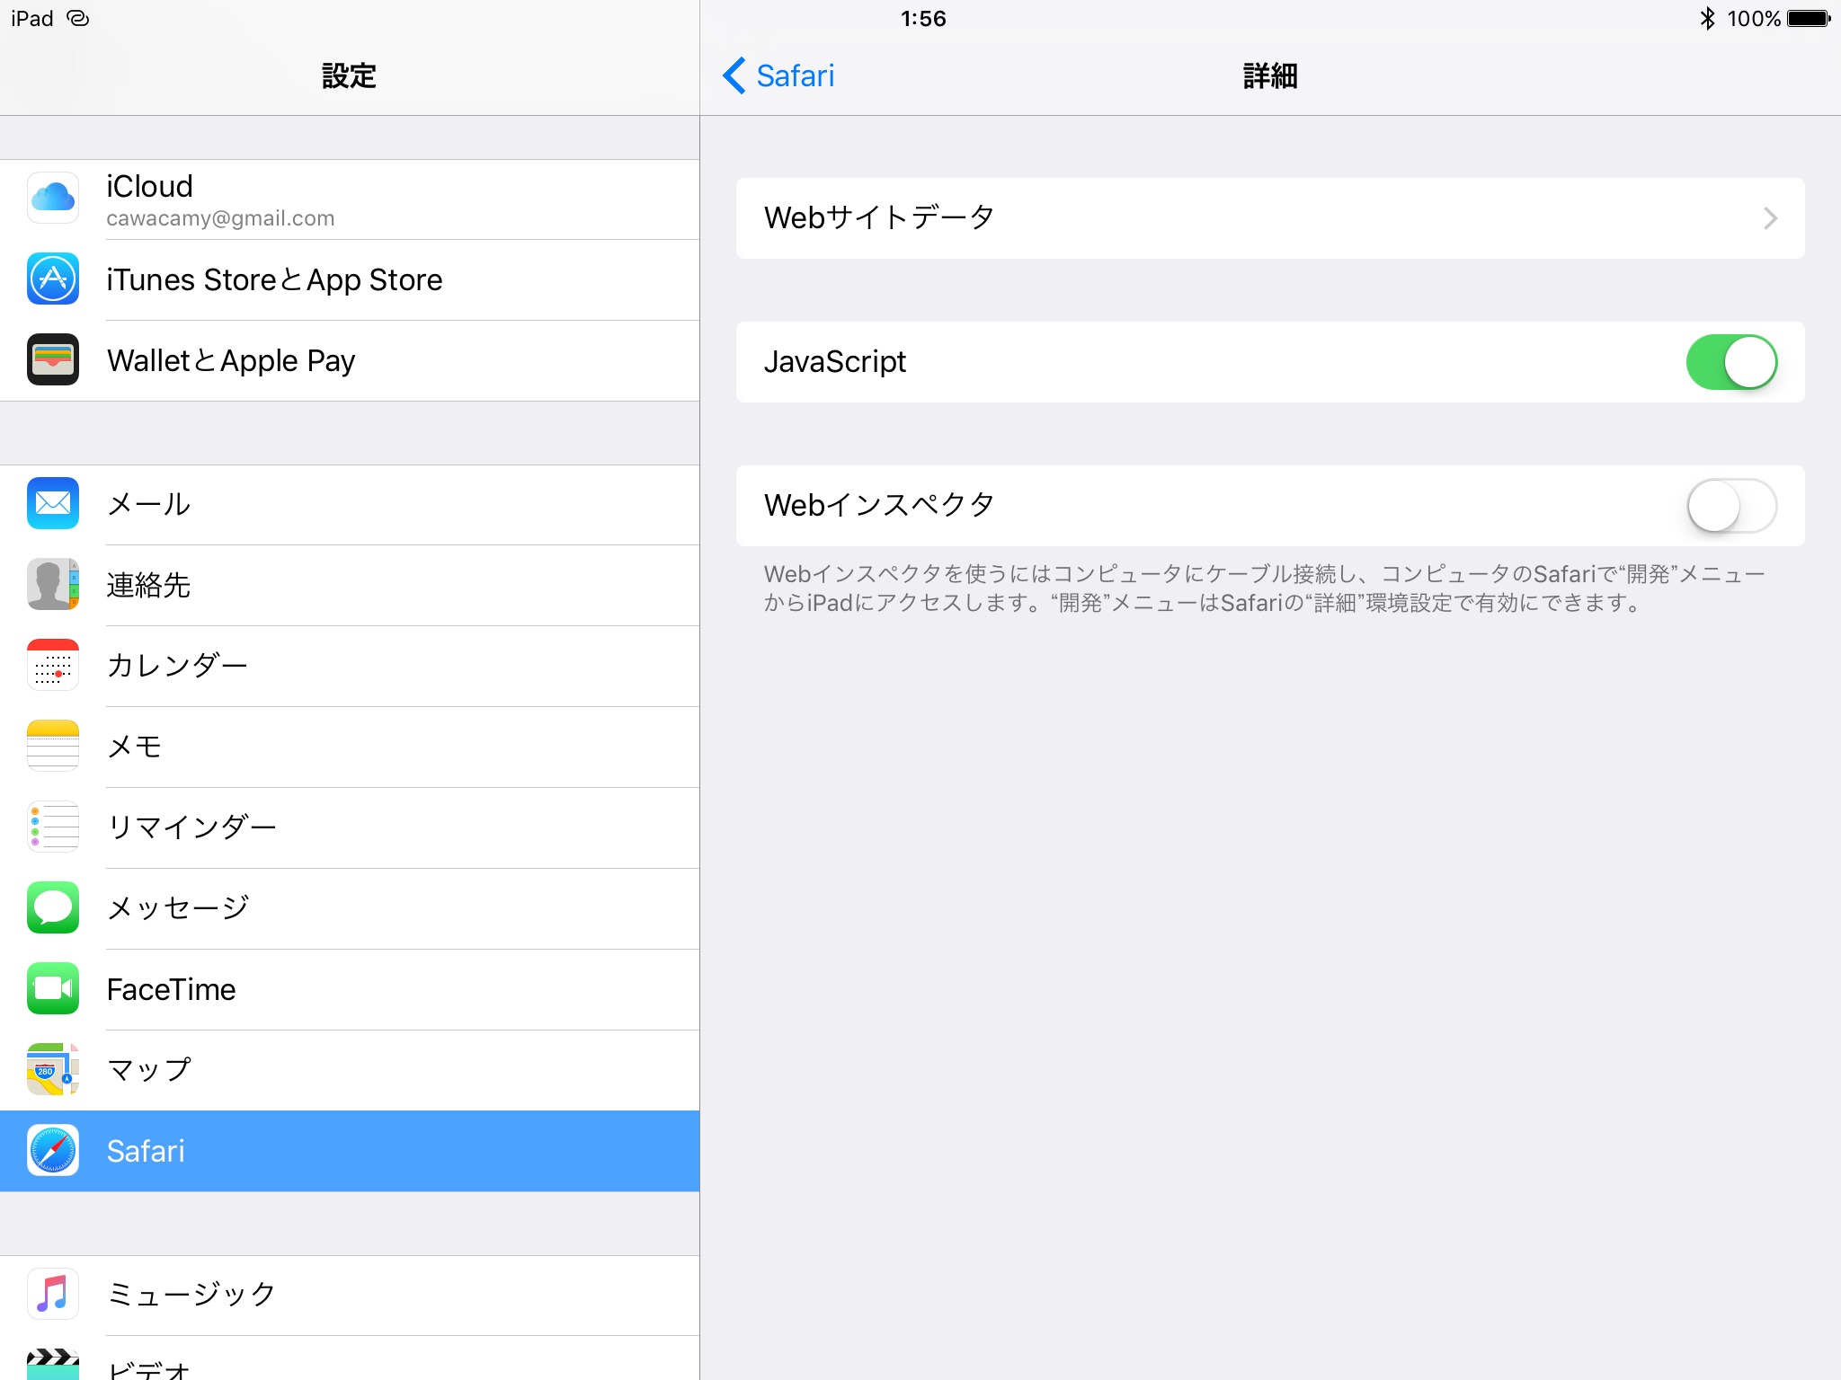Enable the Webインスペクタ switch
The image size is (1841, 1380).
click(x=1730, y=506)
